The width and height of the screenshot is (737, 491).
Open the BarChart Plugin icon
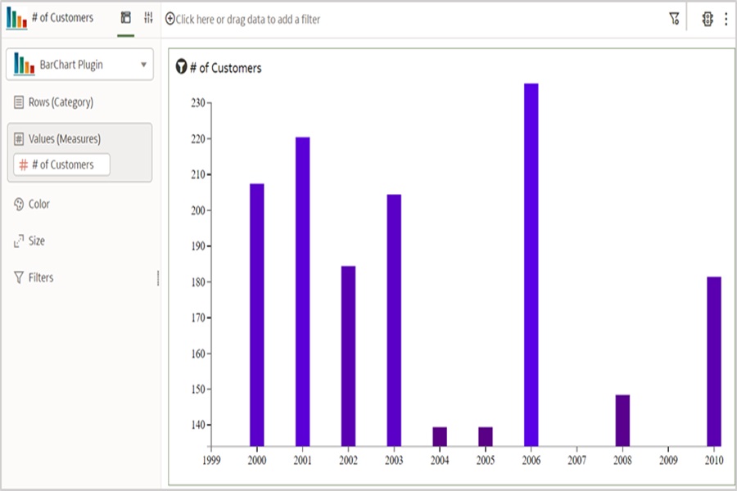[23, 65]
